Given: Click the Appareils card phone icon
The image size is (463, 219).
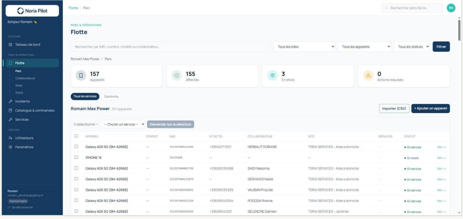Looking at the screenshot, I should click(x=81, y=75).
